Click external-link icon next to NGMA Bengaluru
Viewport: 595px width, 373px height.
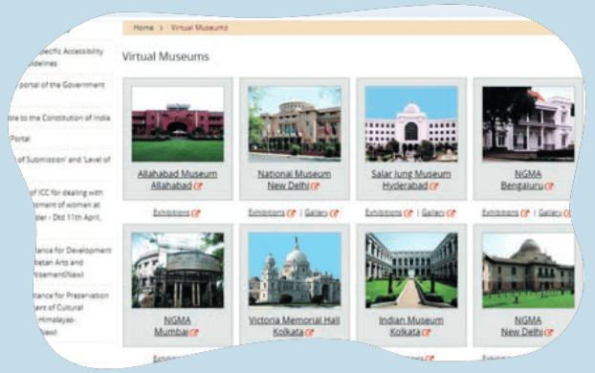[549, 186]
